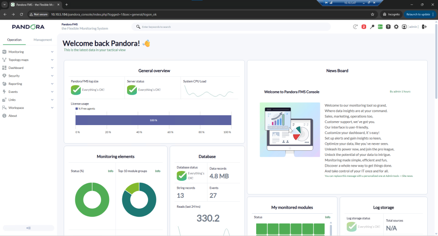Image resolution: width=438 pixels, height=236 pixels.
Task: Click the System CPU Load graph
Action: tap(209, 91)
